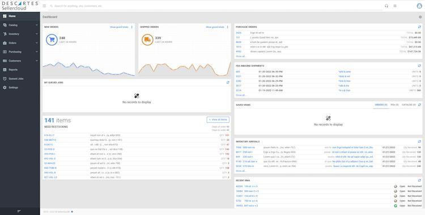Switch to the POs tab in Saved Views

tap(394, 105)
